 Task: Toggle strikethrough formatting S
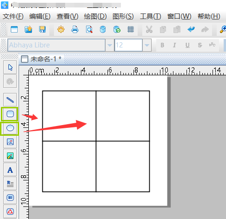pyautogui.click(x=200, y=45)
